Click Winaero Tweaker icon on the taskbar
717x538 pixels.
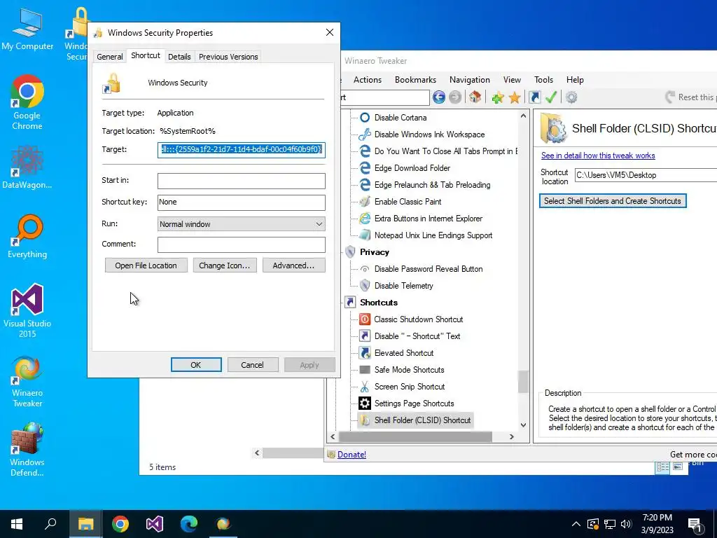223,524
